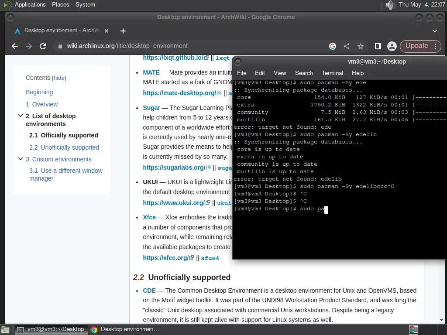This screenshot has width=447, height=335.
Task: Open the Terminal menu in terminal
Action: (x=332, y=73)
